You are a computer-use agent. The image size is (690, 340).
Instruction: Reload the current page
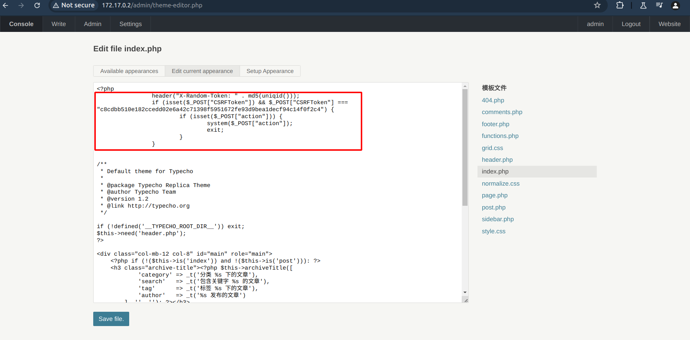tap(37, 6)
